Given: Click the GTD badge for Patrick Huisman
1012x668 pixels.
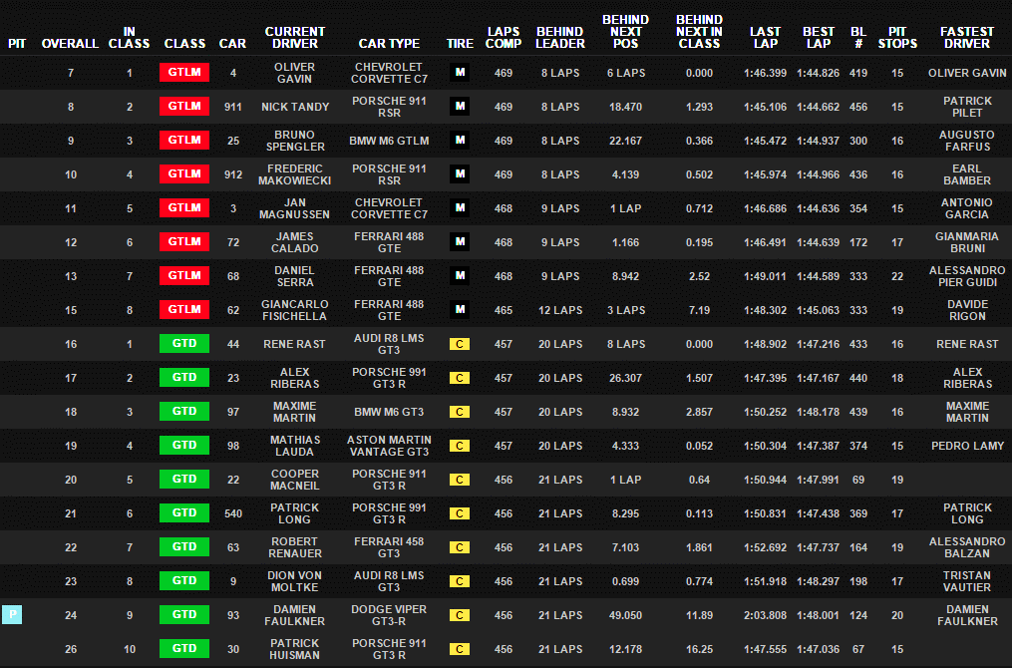Looking at the screenshot, I should tap(184, 649).
